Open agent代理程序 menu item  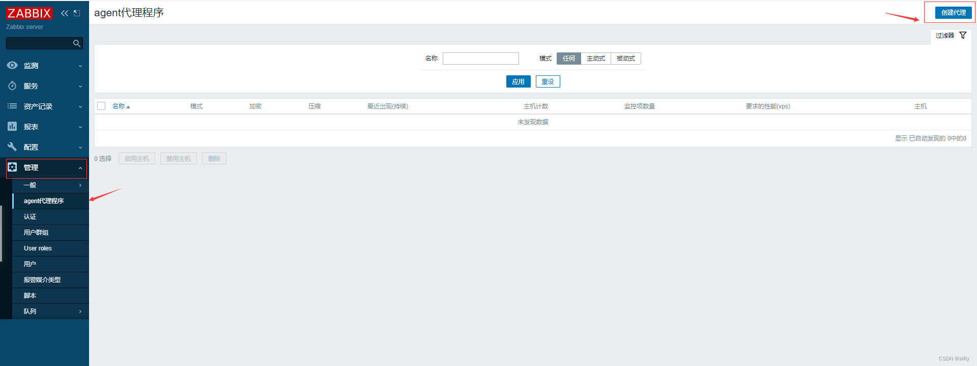(51, 201)
